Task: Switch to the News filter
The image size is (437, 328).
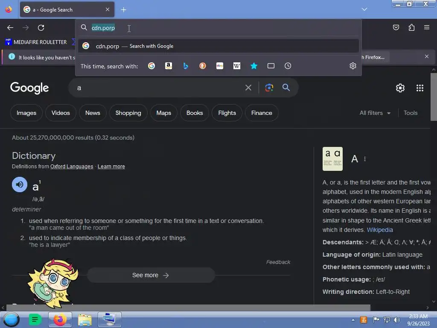Action: 93,113
